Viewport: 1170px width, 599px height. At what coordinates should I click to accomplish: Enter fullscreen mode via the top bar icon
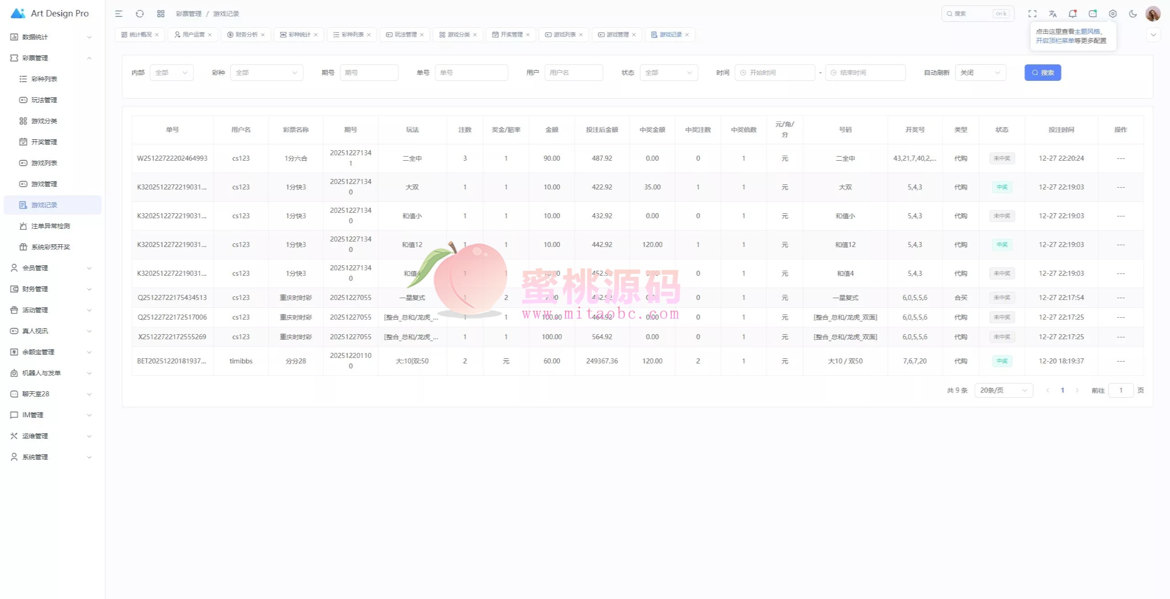[x=1032, y=14]
